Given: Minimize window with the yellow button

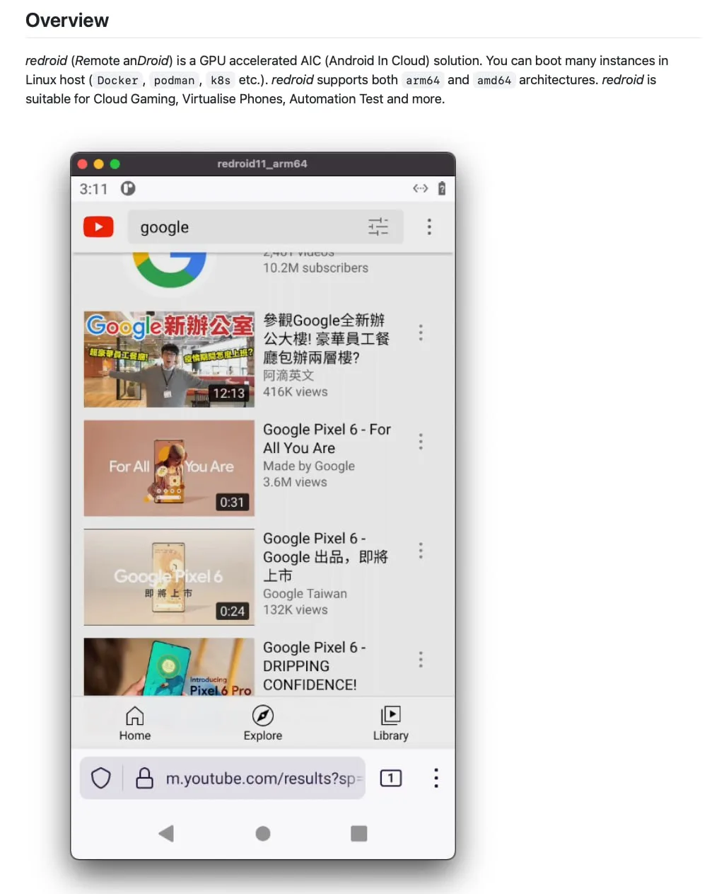Looking at the screenshot, I should pyautogui.click(x=98, y=164).
